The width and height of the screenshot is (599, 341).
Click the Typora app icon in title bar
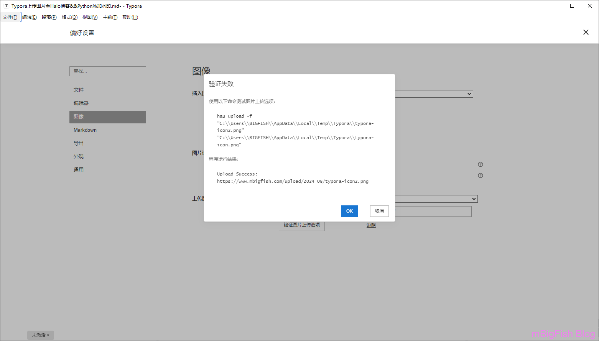pos(6,6)
